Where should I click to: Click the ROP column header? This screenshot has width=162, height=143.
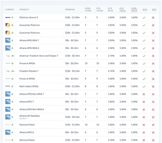[154, 10]
